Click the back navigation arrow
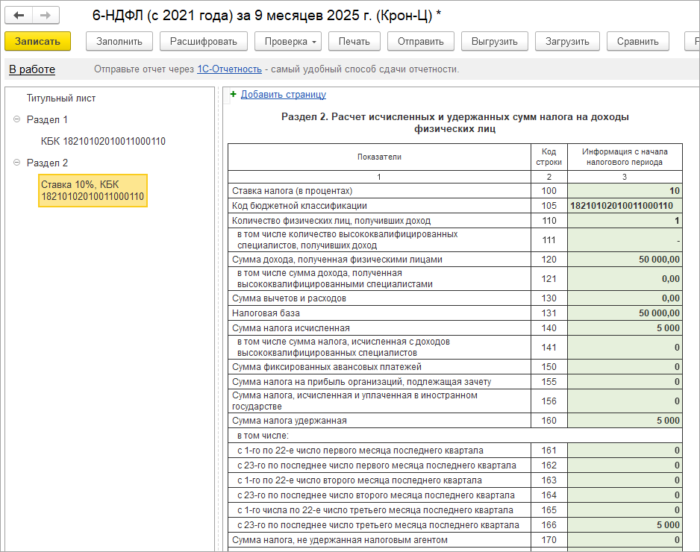The image size is (700, 552). pos(19,15)
